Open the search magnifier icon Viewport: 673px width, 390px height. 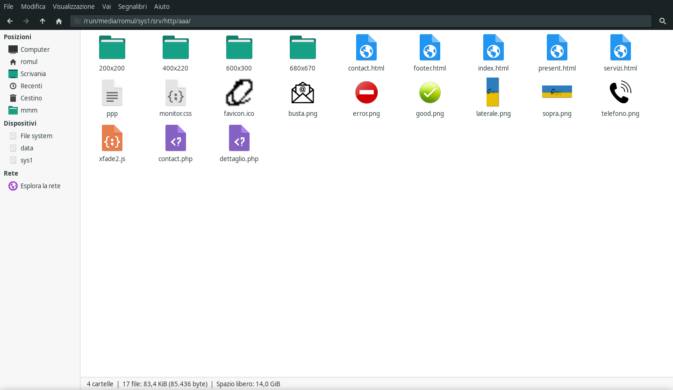click(x=662, y=21)
